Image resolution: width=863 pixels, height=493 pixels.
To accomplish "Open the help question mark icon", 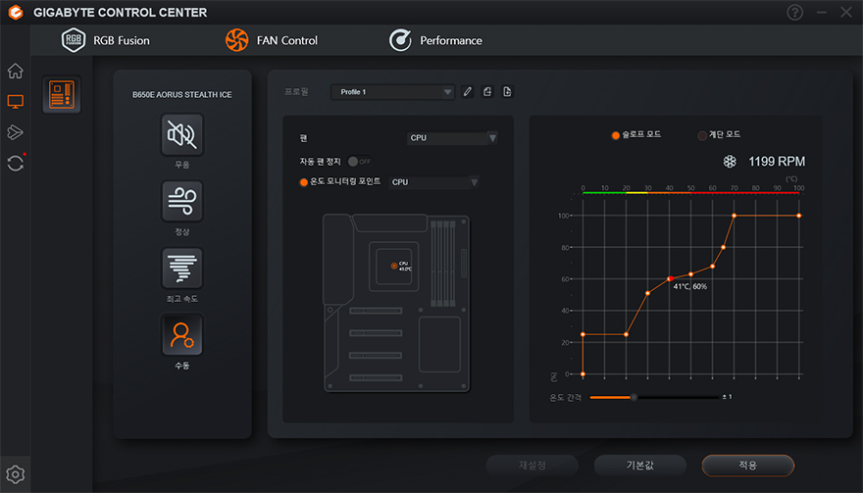I will pos(794,12).
